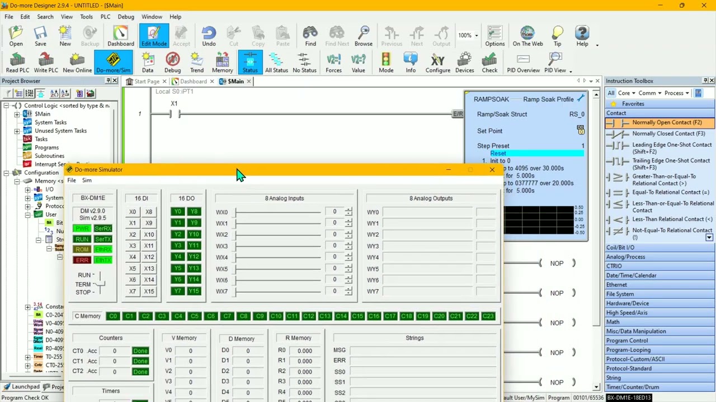This screenshot has height=402, width=716.
Task: Open the Core dropdown in Instruction Toolbox
Action: point(626,93)
